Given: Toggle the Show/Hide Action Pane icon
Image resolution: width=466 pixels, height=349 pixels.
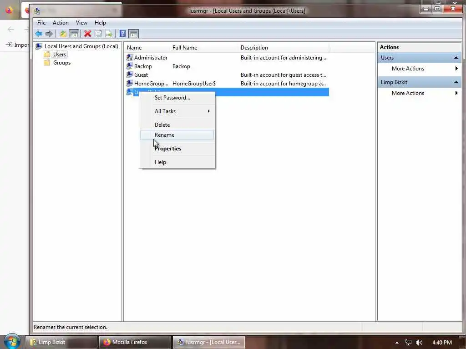Looking at the screenshot, I should tap(134, 34).
